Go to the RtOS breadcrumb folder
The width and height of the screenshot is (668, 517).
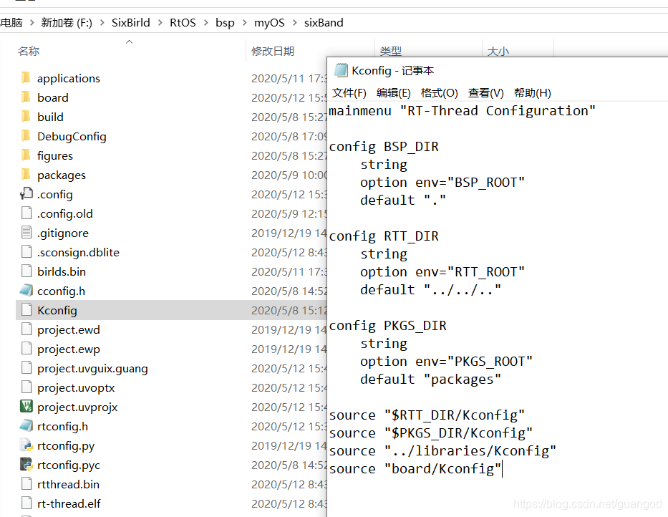(x=183, y=23)
